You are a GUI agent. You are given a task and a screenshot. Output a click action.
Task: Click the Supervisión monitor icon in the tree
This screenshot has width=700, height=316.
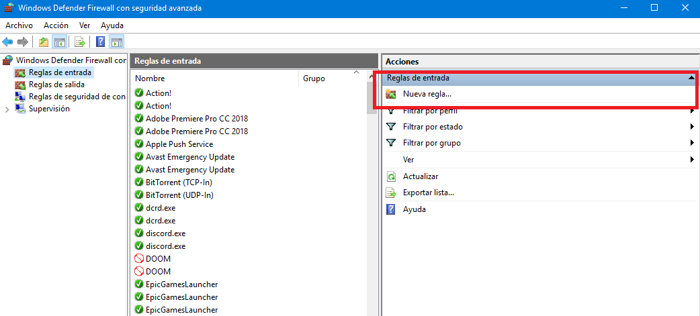(19, 108)
